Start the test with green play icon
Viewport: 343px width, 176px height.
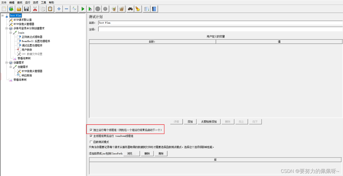[x=83, y=9]
